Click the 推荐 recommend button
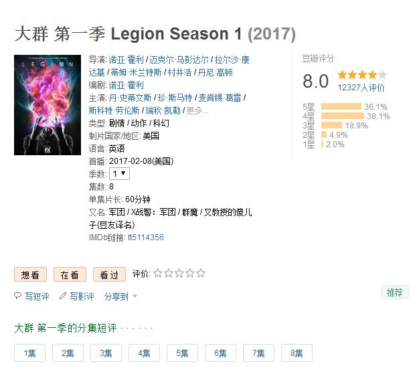This screenshot has height=370, width=419. click(x=395, y=292)
